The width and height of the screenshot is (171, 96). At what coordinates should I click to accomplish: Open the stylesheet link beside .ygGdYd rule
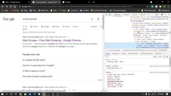159,66
